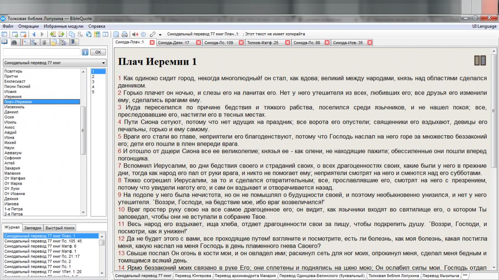Click the main text vertical scrollbar

[x=494, y=124]
